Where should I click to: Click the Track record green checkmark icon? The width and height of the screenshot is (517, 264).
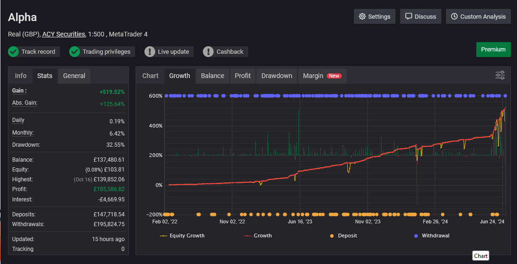coord(14,51)
